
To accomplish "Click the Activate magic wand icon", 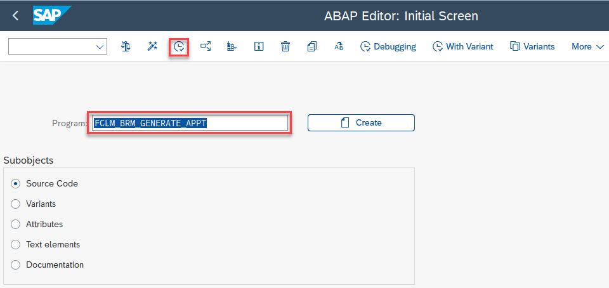I will tap(152, 46).
